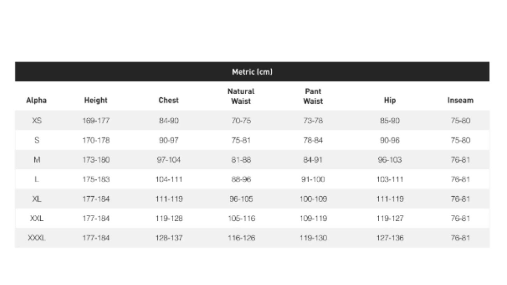Click the M size row label
The width and height of the screenshot is (507, 285).
(37, 160)
